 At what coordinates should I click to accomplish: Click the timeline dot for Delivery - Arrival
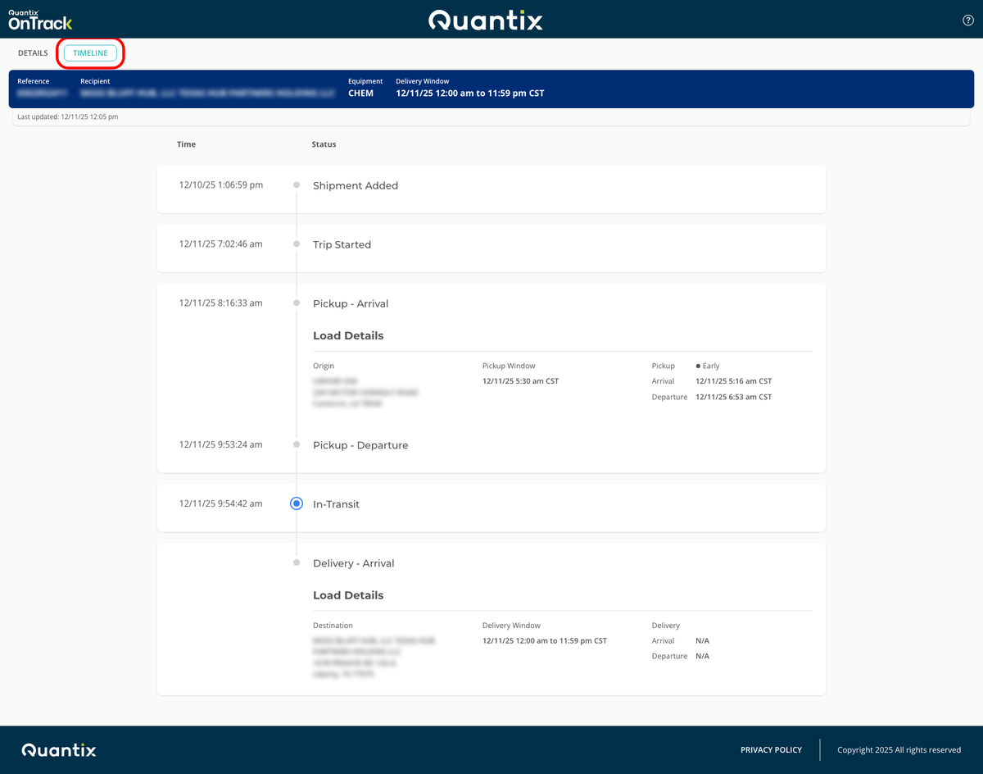pos(296,562)
